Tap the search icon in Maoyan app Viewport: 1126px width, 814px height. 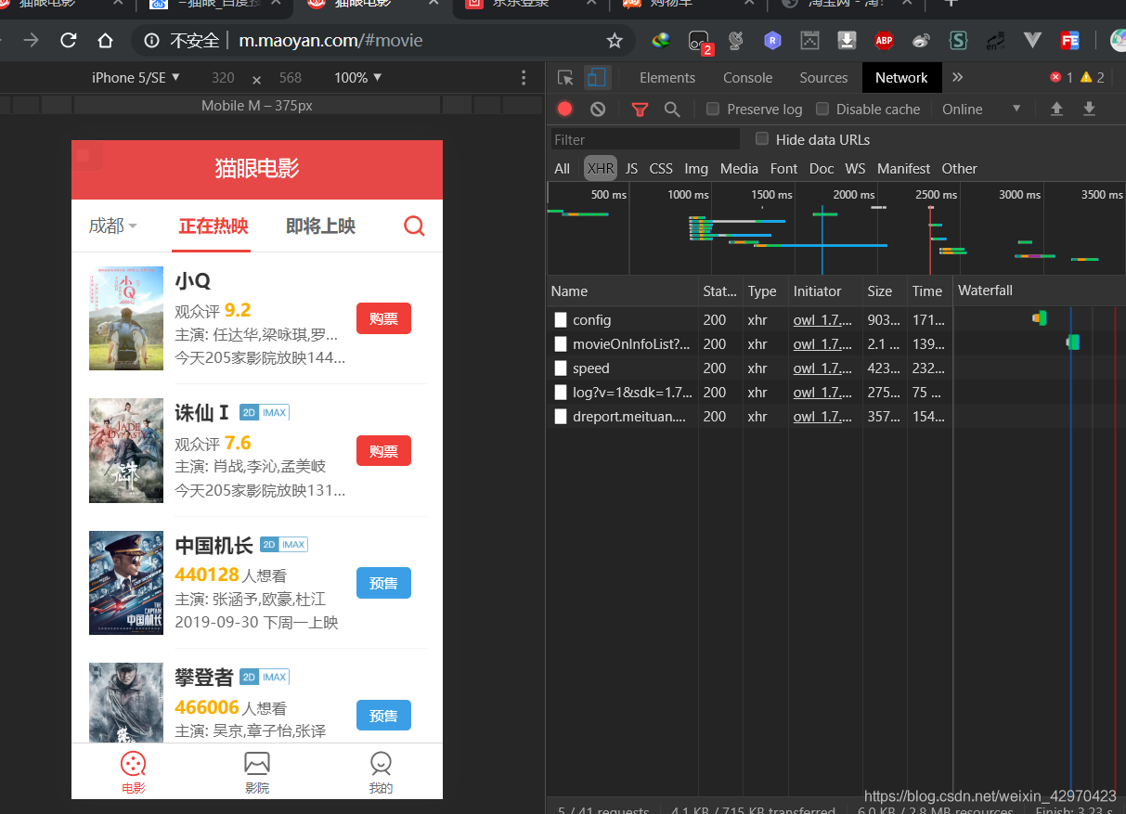(x=414, y=226)
